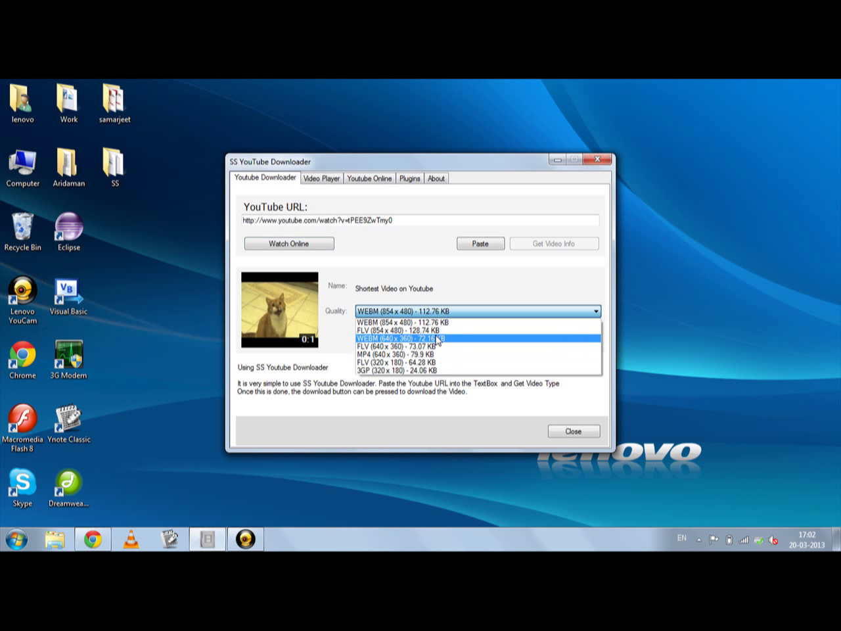
Task: Click the Paste button
Action: pos(480,244)
